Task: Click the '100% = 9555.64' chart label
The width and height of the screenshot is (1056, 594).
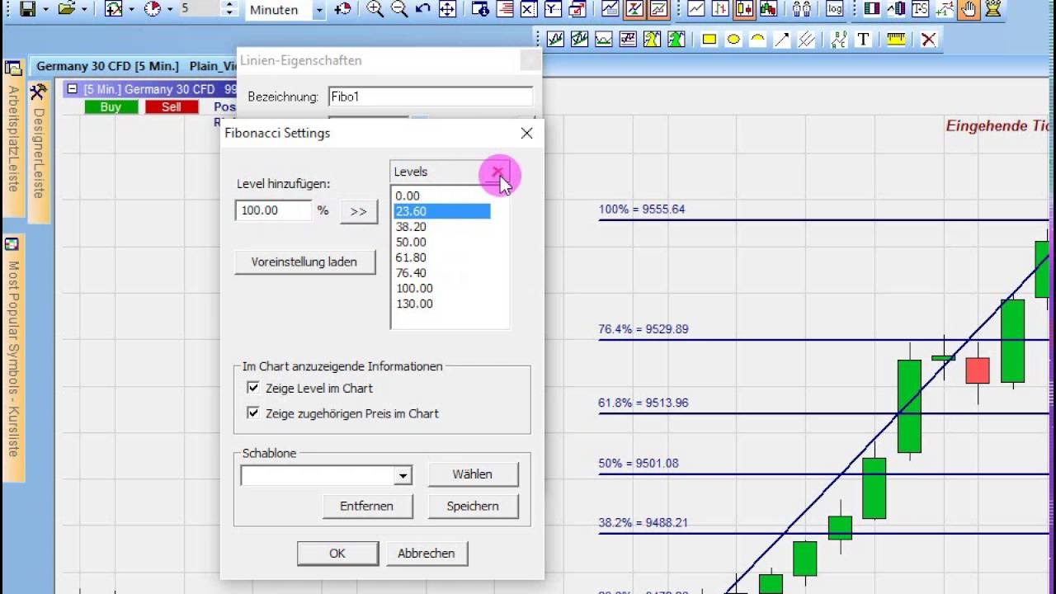Action: pyautogui.click(x=642, y=209)
